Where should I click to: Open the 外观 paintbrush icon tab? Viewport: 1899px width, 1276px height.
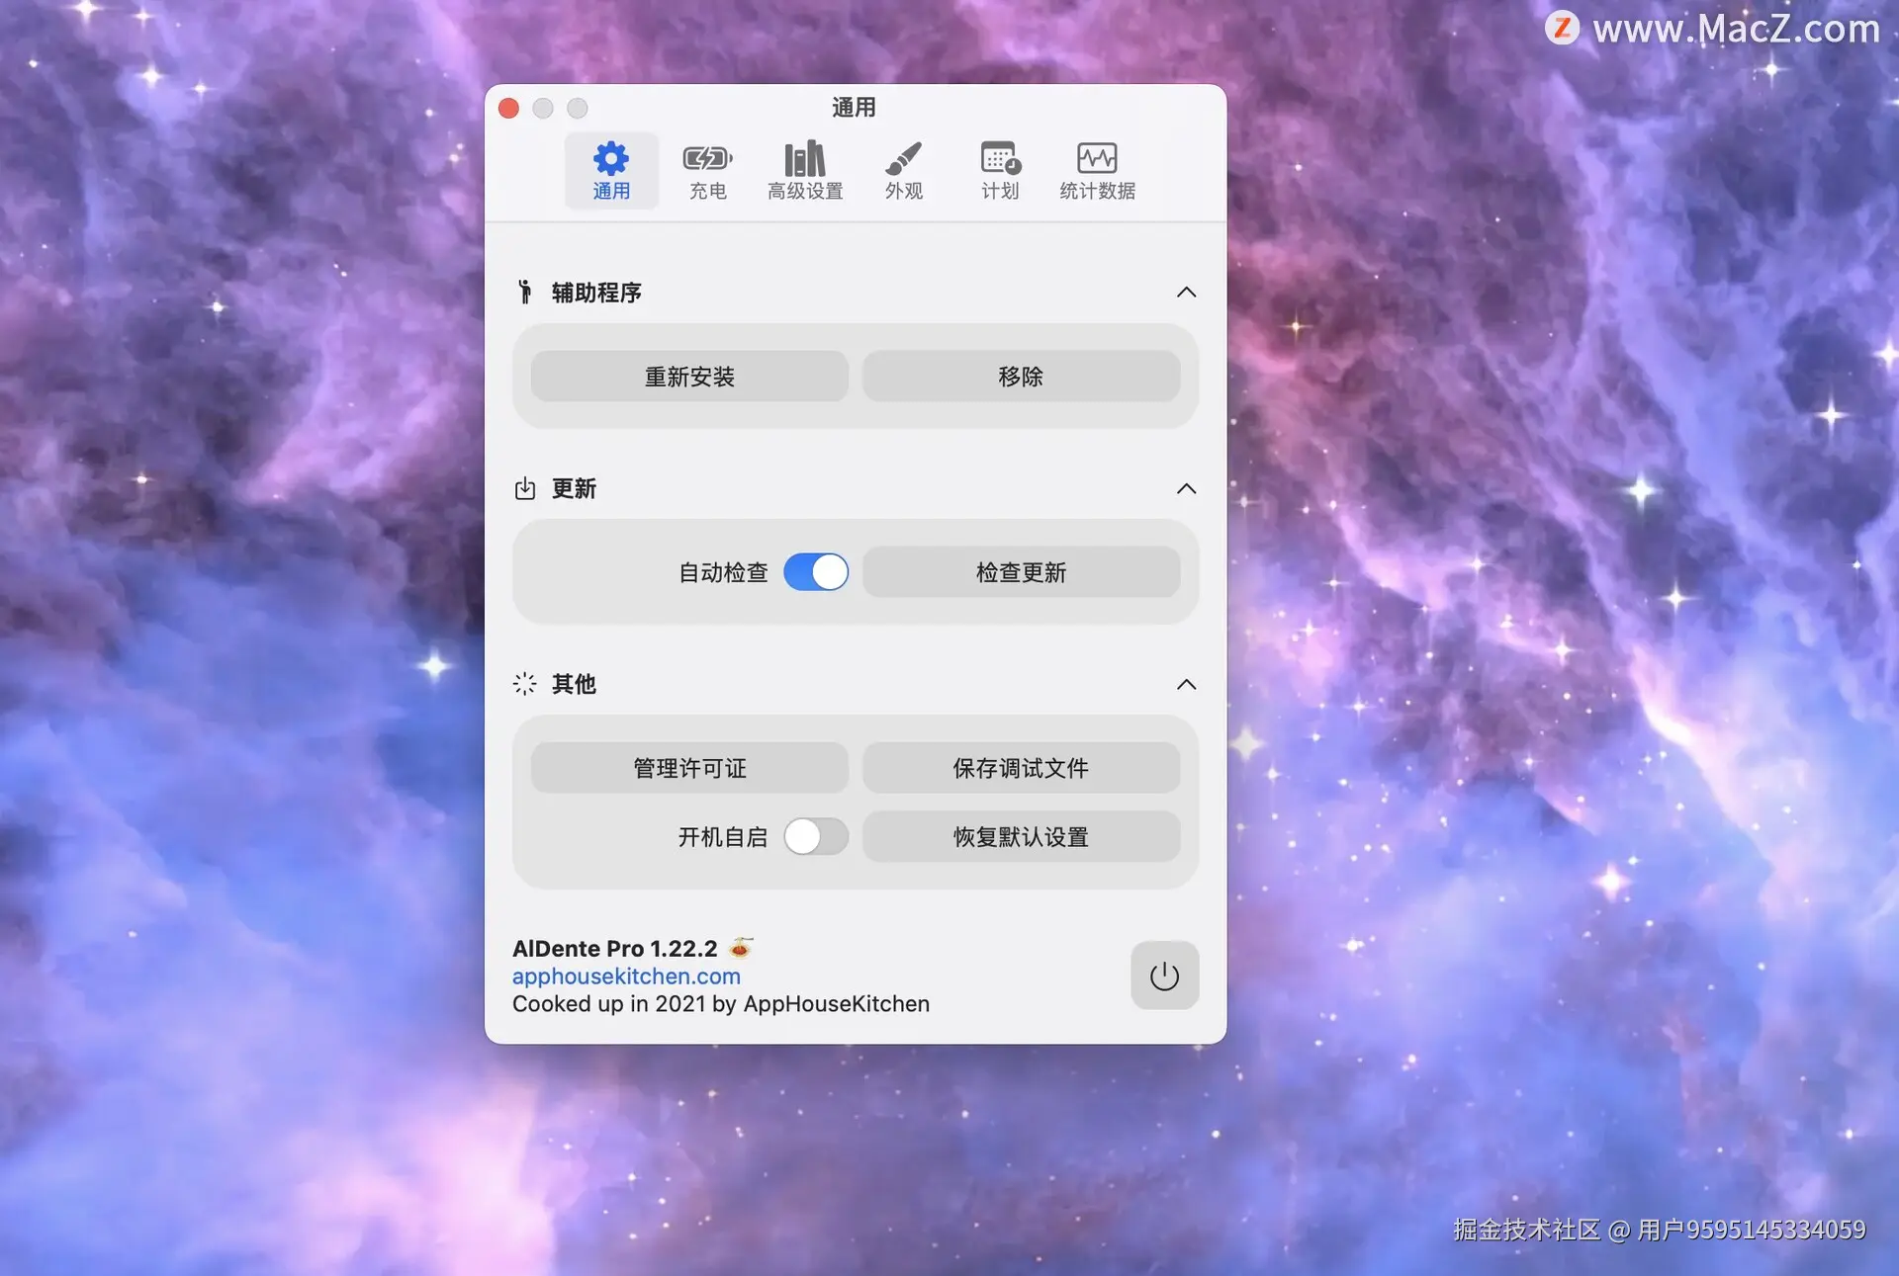click(903, 170)
